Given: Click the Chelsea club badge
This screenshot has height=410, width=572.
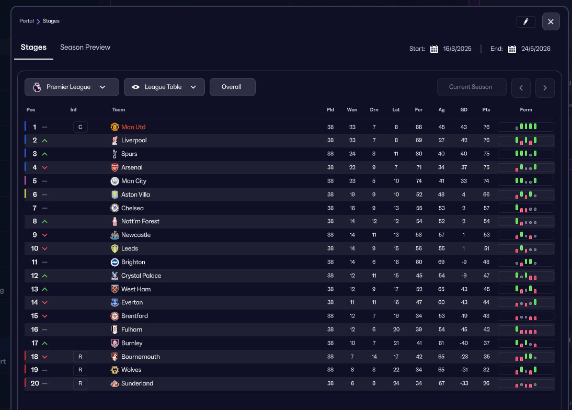Looking at the screenshot, I should click(x=115, y=208).
